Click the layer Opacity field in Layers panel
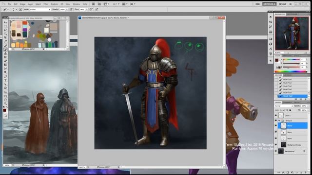This screenshot has width=312, height=175. 304,106
